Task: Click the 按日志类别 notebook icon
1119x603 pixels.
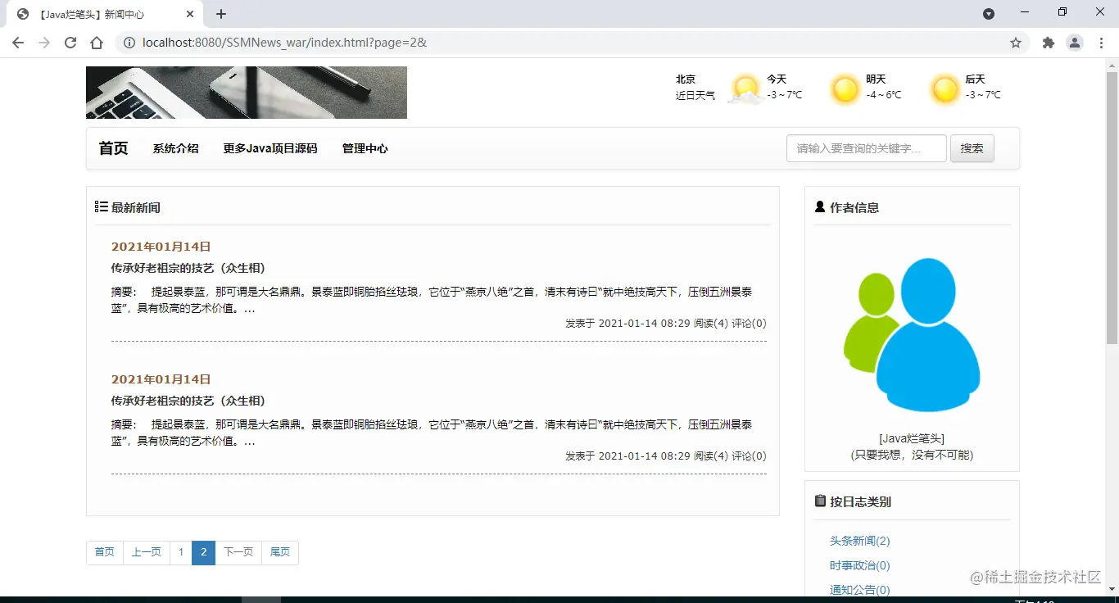Action: tap(820, 501)
